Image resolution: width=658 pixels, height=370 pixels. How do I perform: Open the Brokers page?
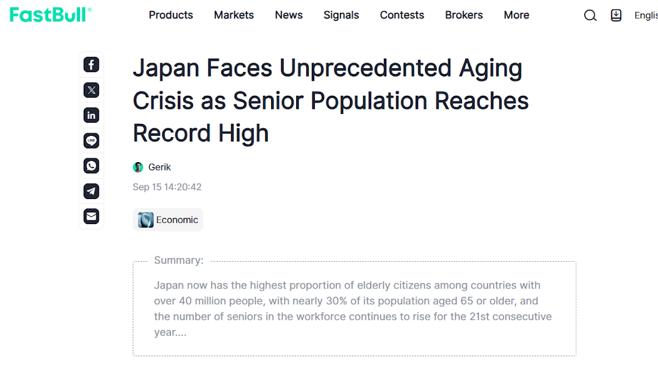point(464,15)
